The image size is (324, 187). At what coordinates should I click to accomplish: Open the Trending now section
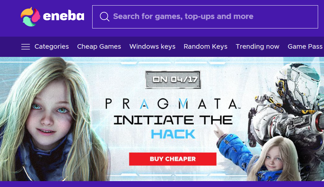click(x=257, y=46)
